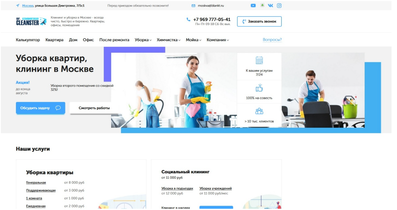
Task: Expand the Химчистка menu dropdown
Action: pyautogui.click(x=169, y=40)
